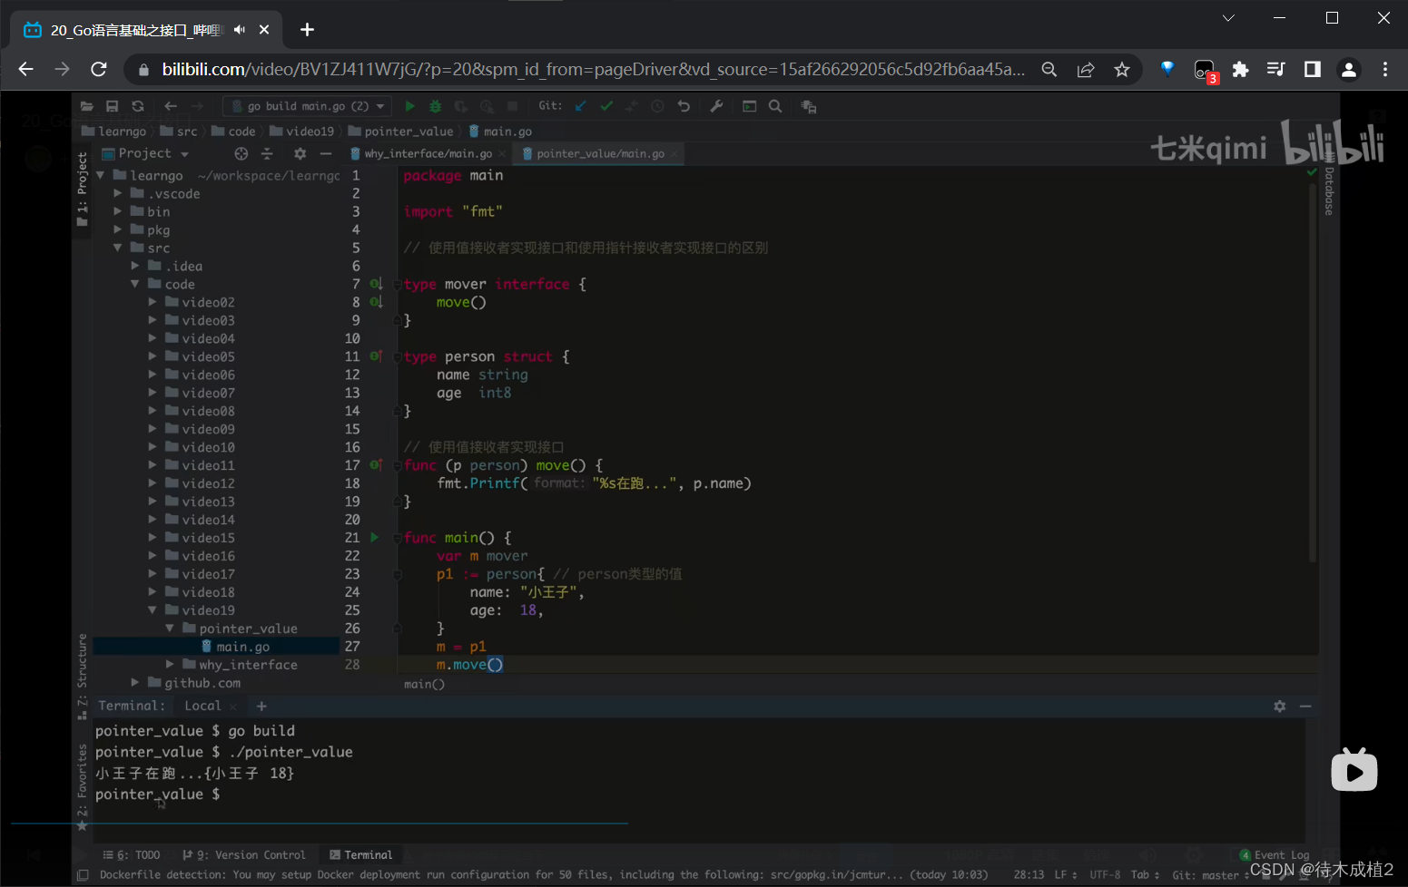Screen dimensions: 1408x887
Task: Open a new Chrome tab
Action: pos(307,30)
